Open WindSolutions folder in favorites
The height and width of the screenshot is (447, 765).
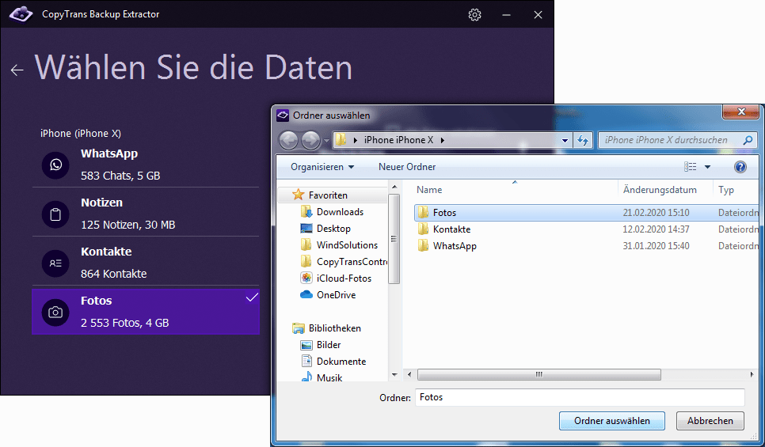tap(347, 244)
